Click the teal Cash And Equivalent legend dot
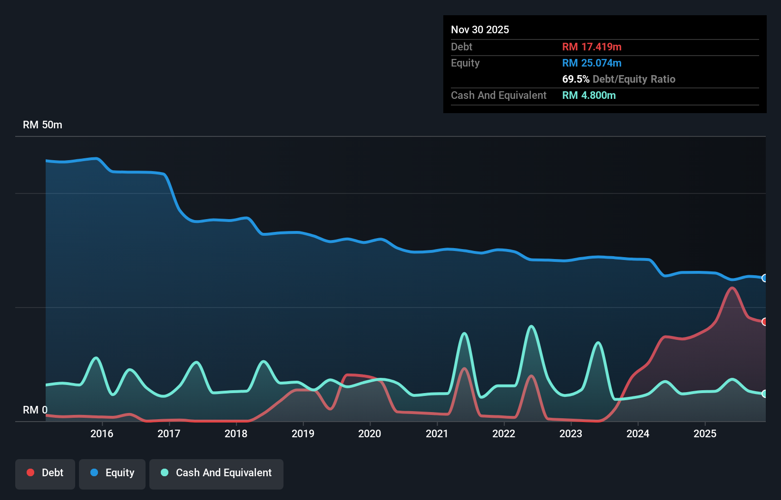The height and width of the screenshot is (500, 781). pyautogui.click(x=165, y=472)
